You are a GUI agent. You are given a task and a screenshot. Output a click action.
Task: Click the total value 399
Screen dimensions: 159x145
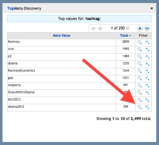click(126, 107)
